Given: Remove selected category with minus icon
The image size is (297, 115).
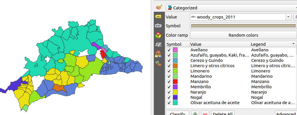Looking at the screenshot, I should pos(205,114).
